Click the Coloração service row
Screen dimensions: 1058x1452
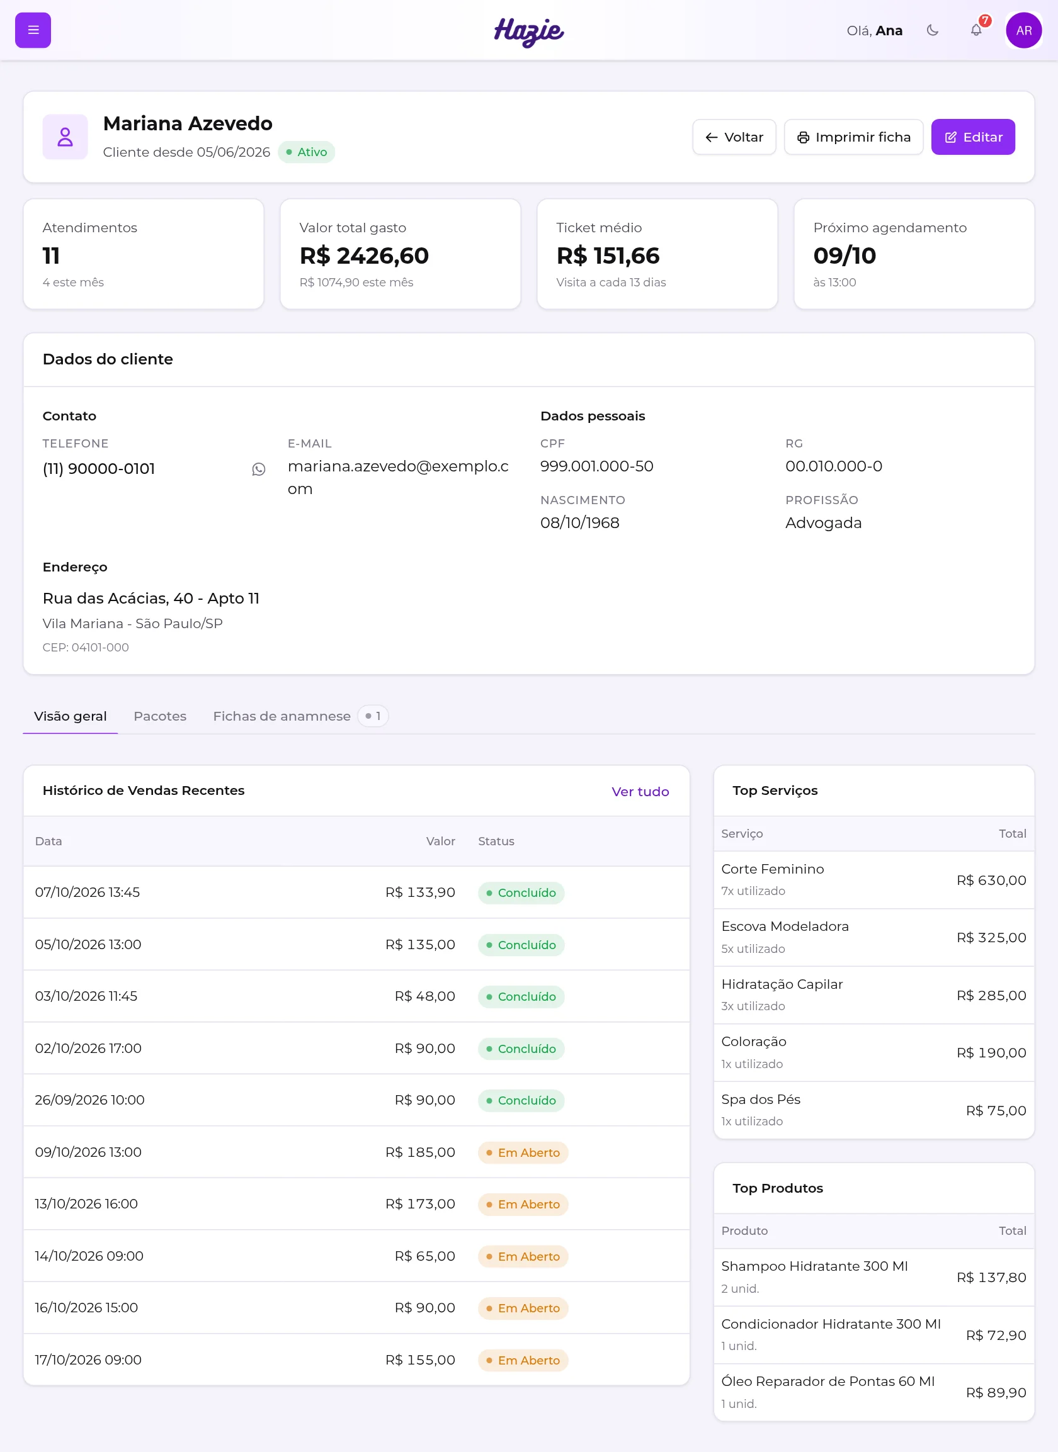coord(873,1053)
